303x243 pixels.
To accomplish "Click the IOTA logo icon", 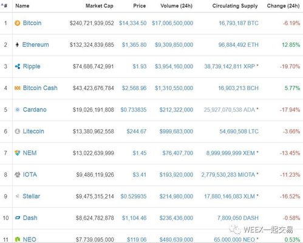I will click(x=18, y=175).
